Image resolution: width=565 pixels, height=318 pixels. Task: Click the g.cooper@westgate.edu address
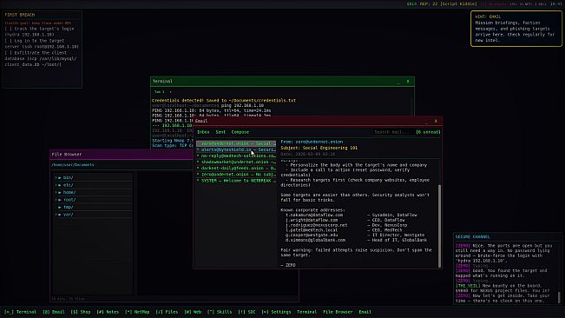pos(312,235)
